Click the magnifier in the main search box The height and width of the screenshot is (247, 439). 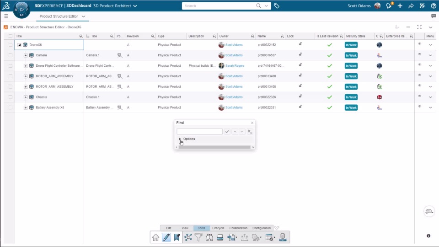click(259, 6)
